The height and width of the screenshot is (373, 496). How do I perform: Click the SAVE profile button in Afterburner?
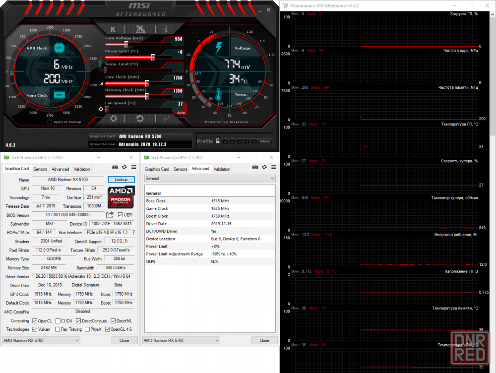click(265, 141)
